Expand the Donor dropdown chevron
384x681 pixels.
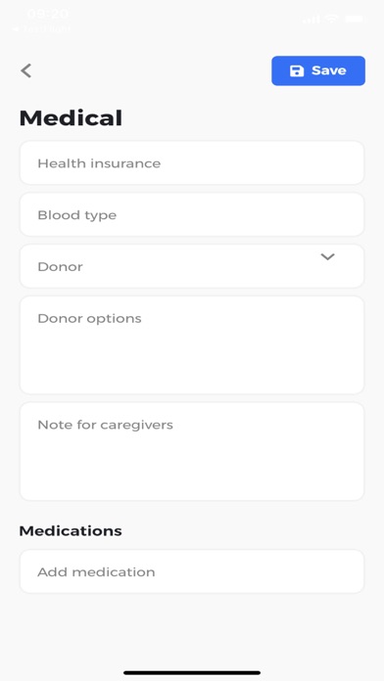(327, 256)
